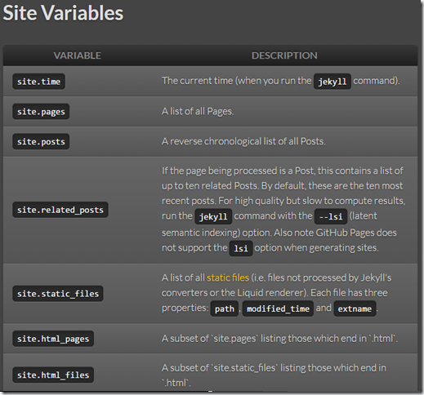
Task: Click the --lsi option code badge
Action: [x=331, y=216]
